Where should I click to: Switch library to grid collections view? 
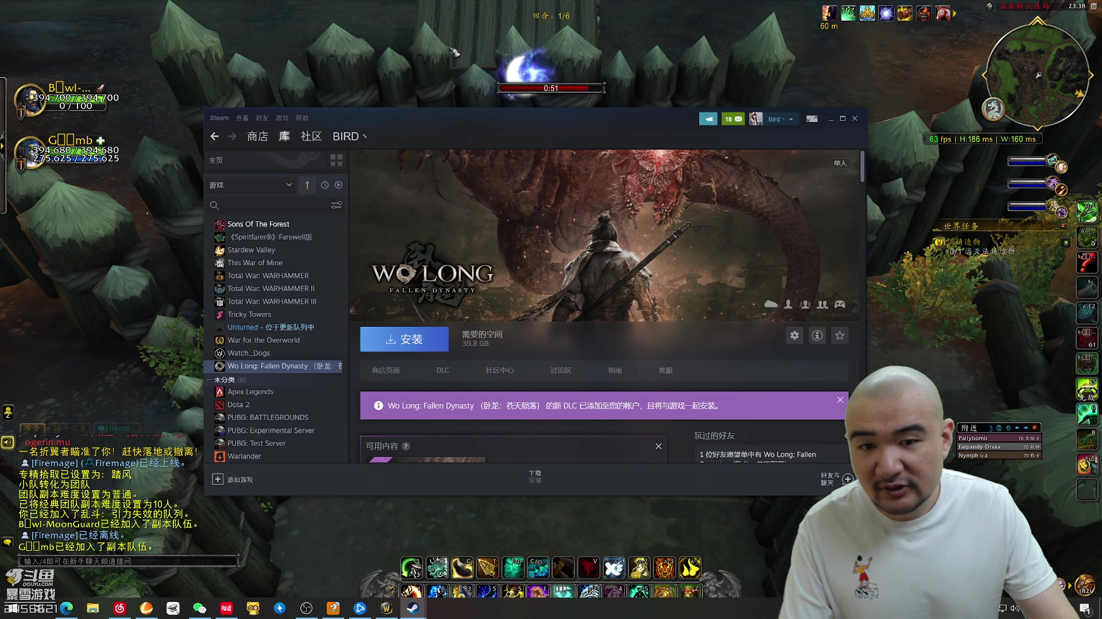tap(336, 160)
